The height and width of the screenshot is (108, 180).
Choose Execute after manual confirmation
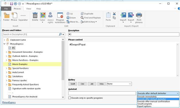coord(158,101)
